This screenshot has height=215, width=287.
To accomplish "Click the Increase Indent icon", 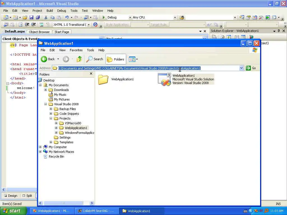I will pyautogui.click(x=34, y=25).
